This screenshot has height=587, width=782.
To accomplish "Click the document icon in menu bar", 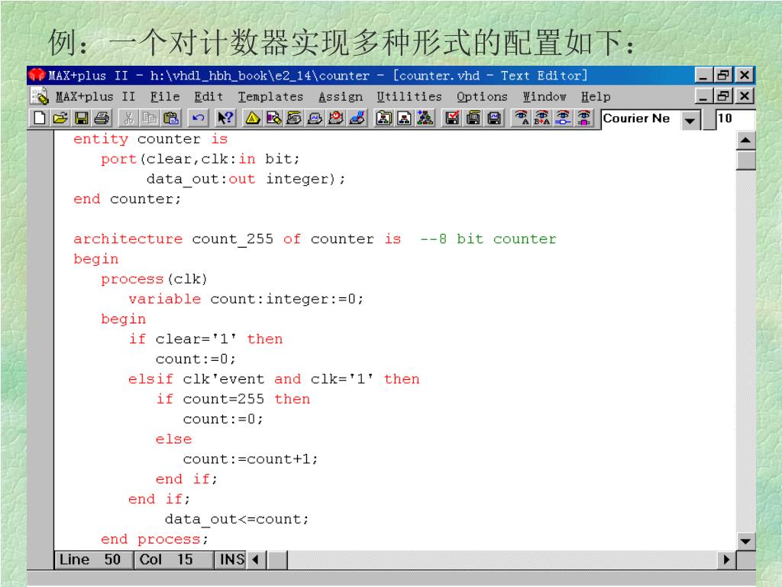I will click(40, 96).
